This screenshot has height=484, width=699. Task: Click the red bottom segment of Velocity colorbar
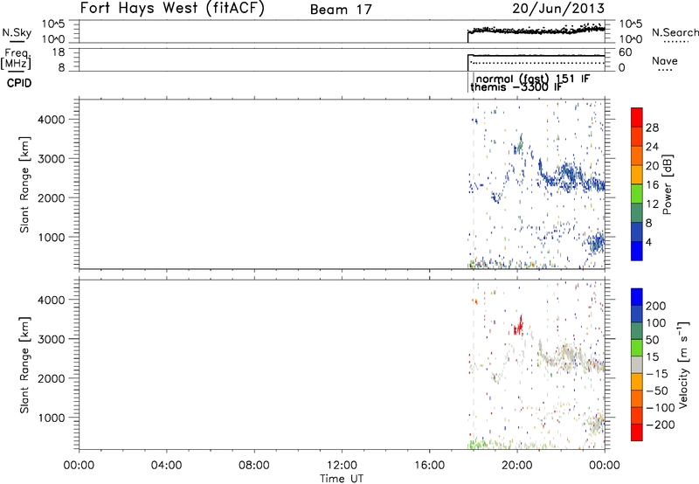click(637, 432)
